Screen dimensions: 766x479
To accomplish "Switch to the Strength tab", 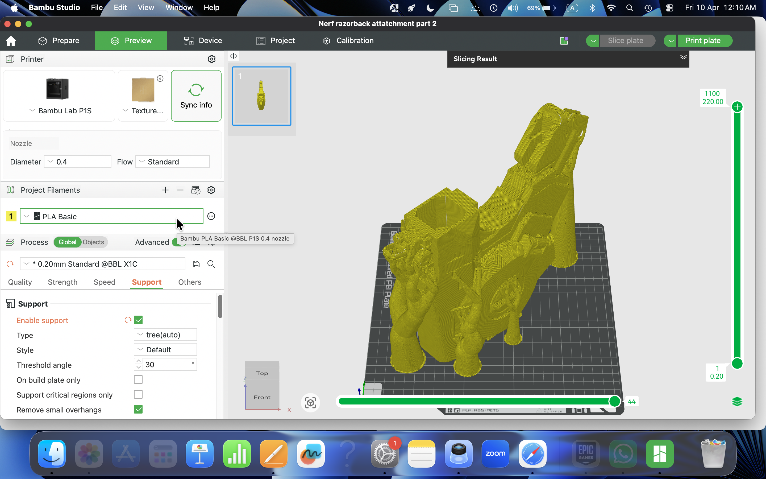I will pyautogui.click(x=63, y=282).
